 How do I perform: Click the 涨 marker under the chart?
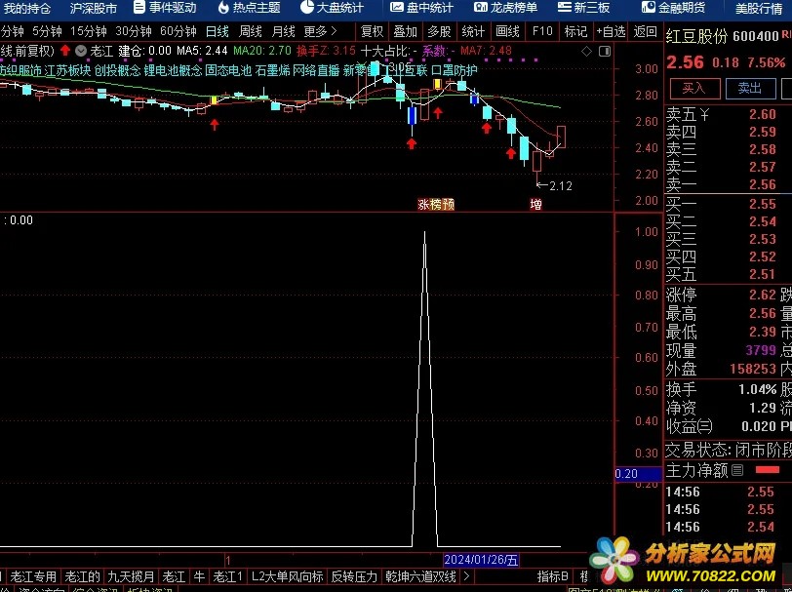[x=423, y=204]
